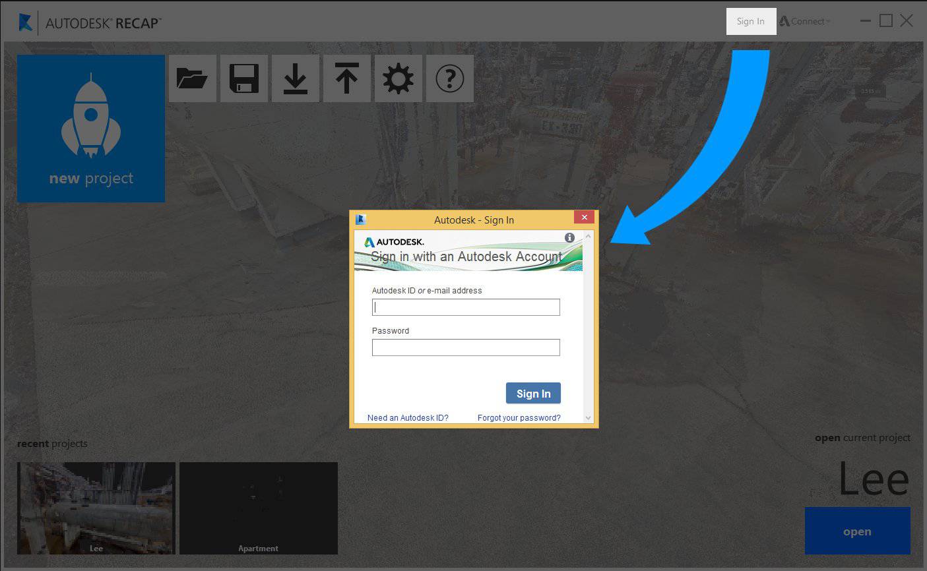Open the Lee recent project thumbnail
This screenshot has height=571, width=927.
(x=96, y=508)
